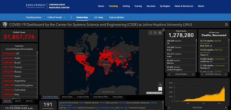Viewport: 231px width, 110px height.
Task: Open the Tracing nav item
Action: (x=138, y=6)
